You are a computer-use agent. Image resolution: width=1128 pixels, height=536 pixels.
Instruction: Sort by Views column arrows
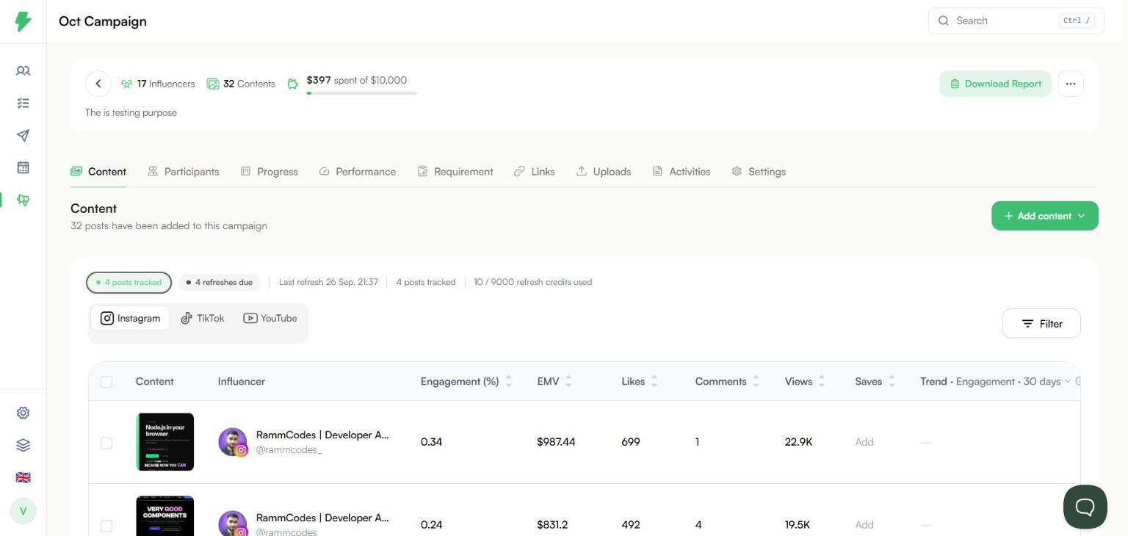pos(822,381)
